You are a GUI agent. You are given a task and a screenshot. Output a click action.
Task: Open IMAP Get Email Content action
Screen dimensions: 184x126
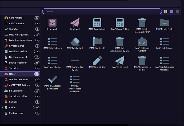click(142, 45)
